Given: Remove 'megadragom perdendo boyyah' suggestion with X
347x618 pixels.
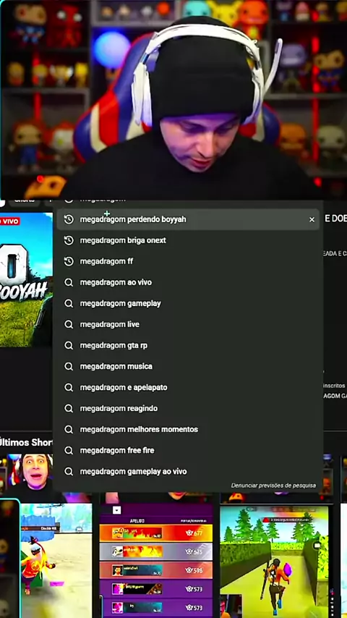Looking at the screenshot, I should click(312, 219).
